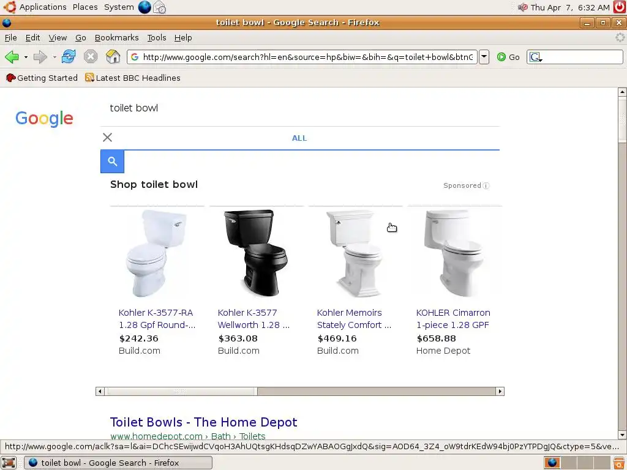Viewport: 627px width, 470px height.
Task: Select the ALL search tab
Action: coord(299,138)
